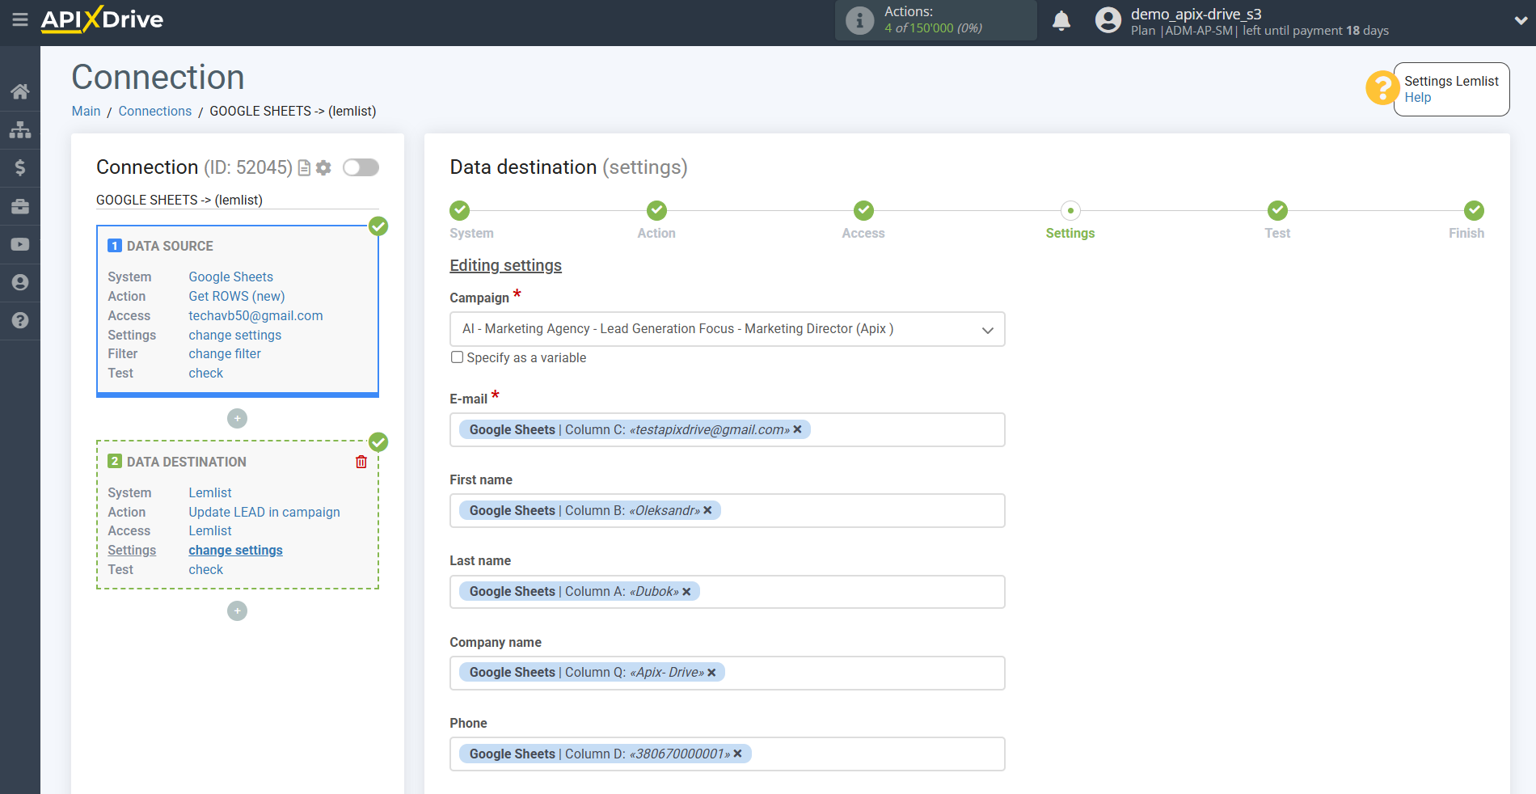The width and height of the screenshot is (1536, 794).
Task: Click the demo_apix-drive_s3 account name
Action: tap(1196, 14)
